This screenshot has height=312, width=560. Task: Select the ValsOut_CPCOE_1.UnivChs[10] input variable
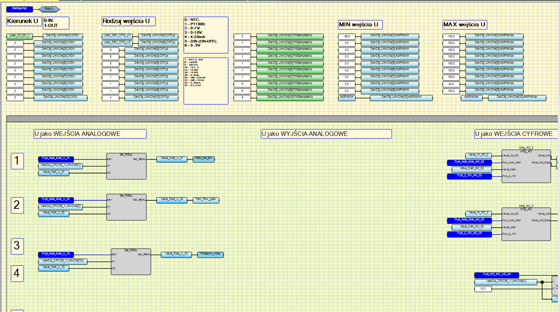(x=63, y=261)
